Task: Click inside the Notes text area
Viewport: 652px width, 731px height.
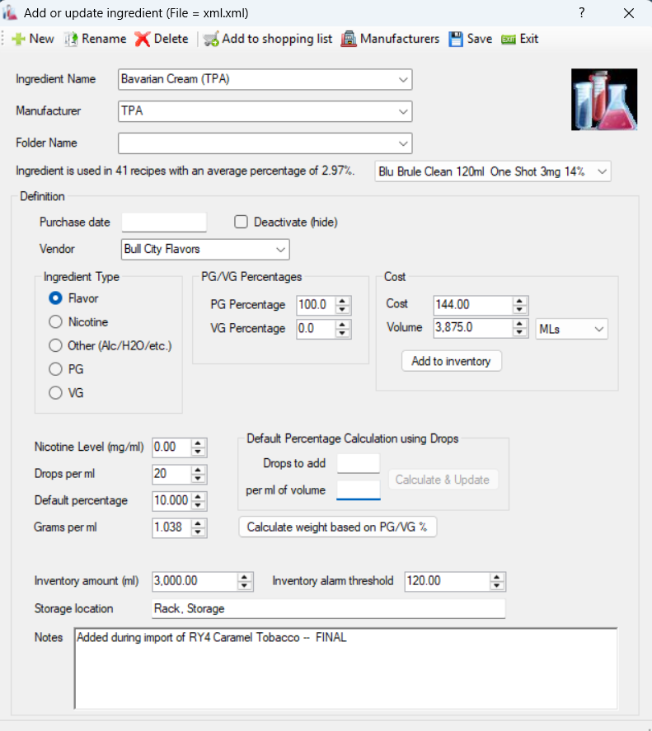Action: pos(345,668)
